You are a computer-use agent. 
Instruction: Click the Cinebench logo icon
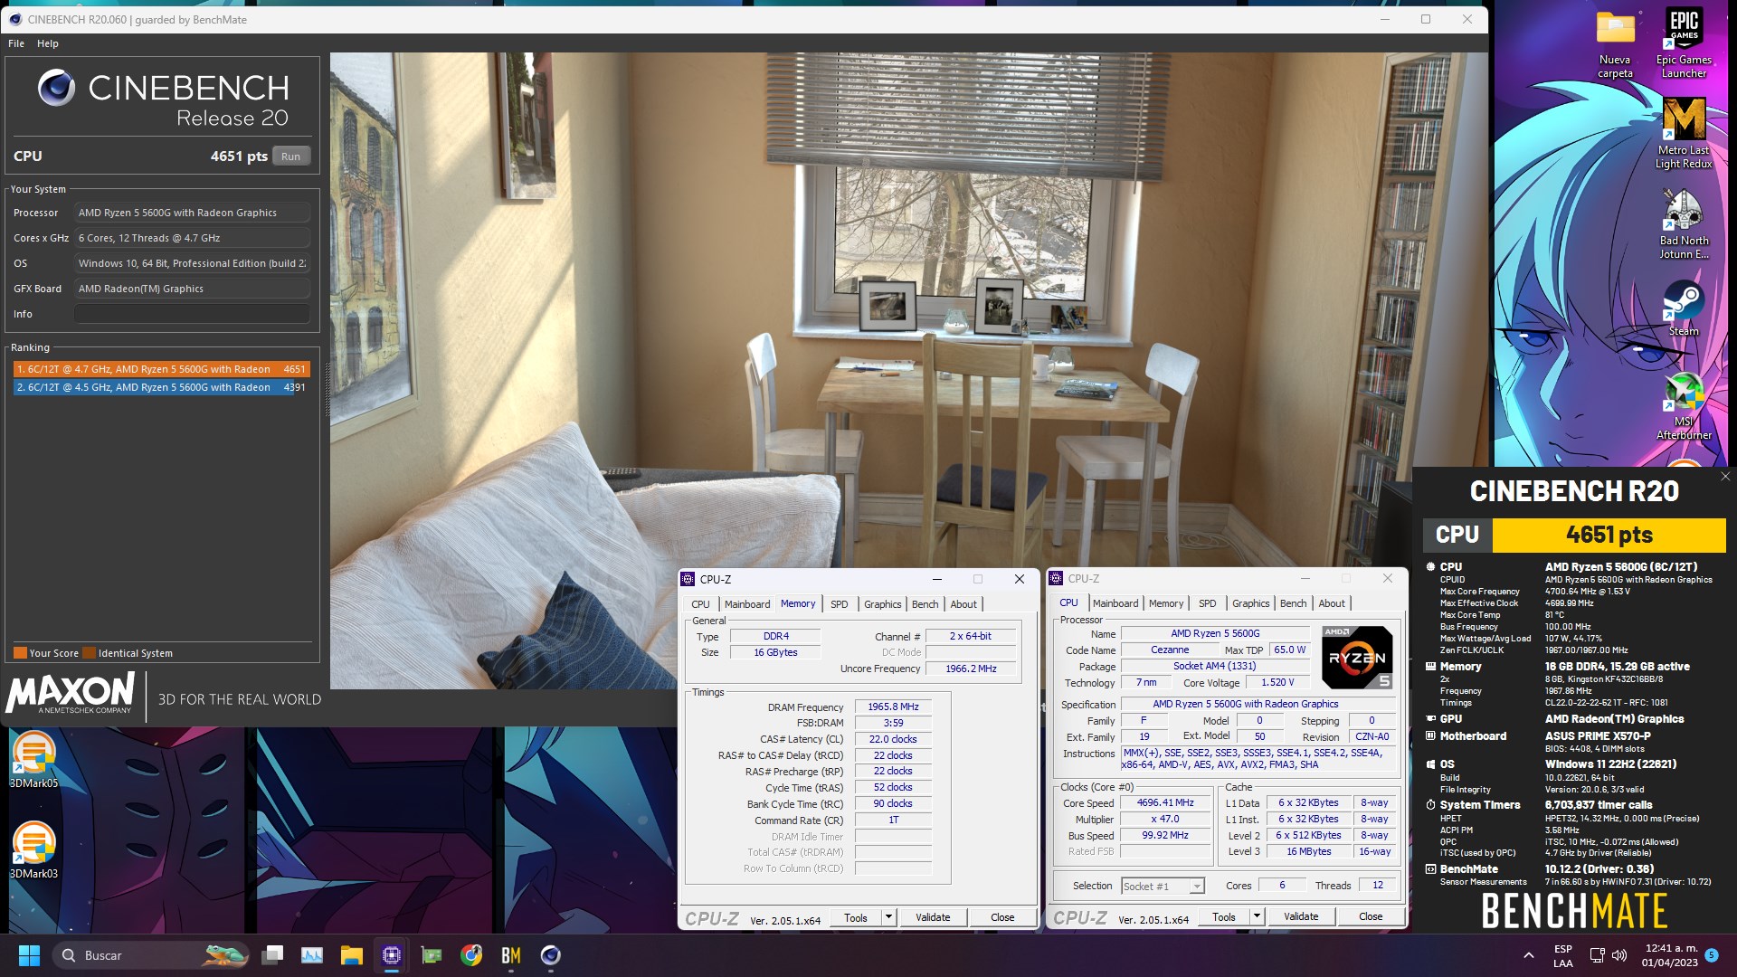56,88
